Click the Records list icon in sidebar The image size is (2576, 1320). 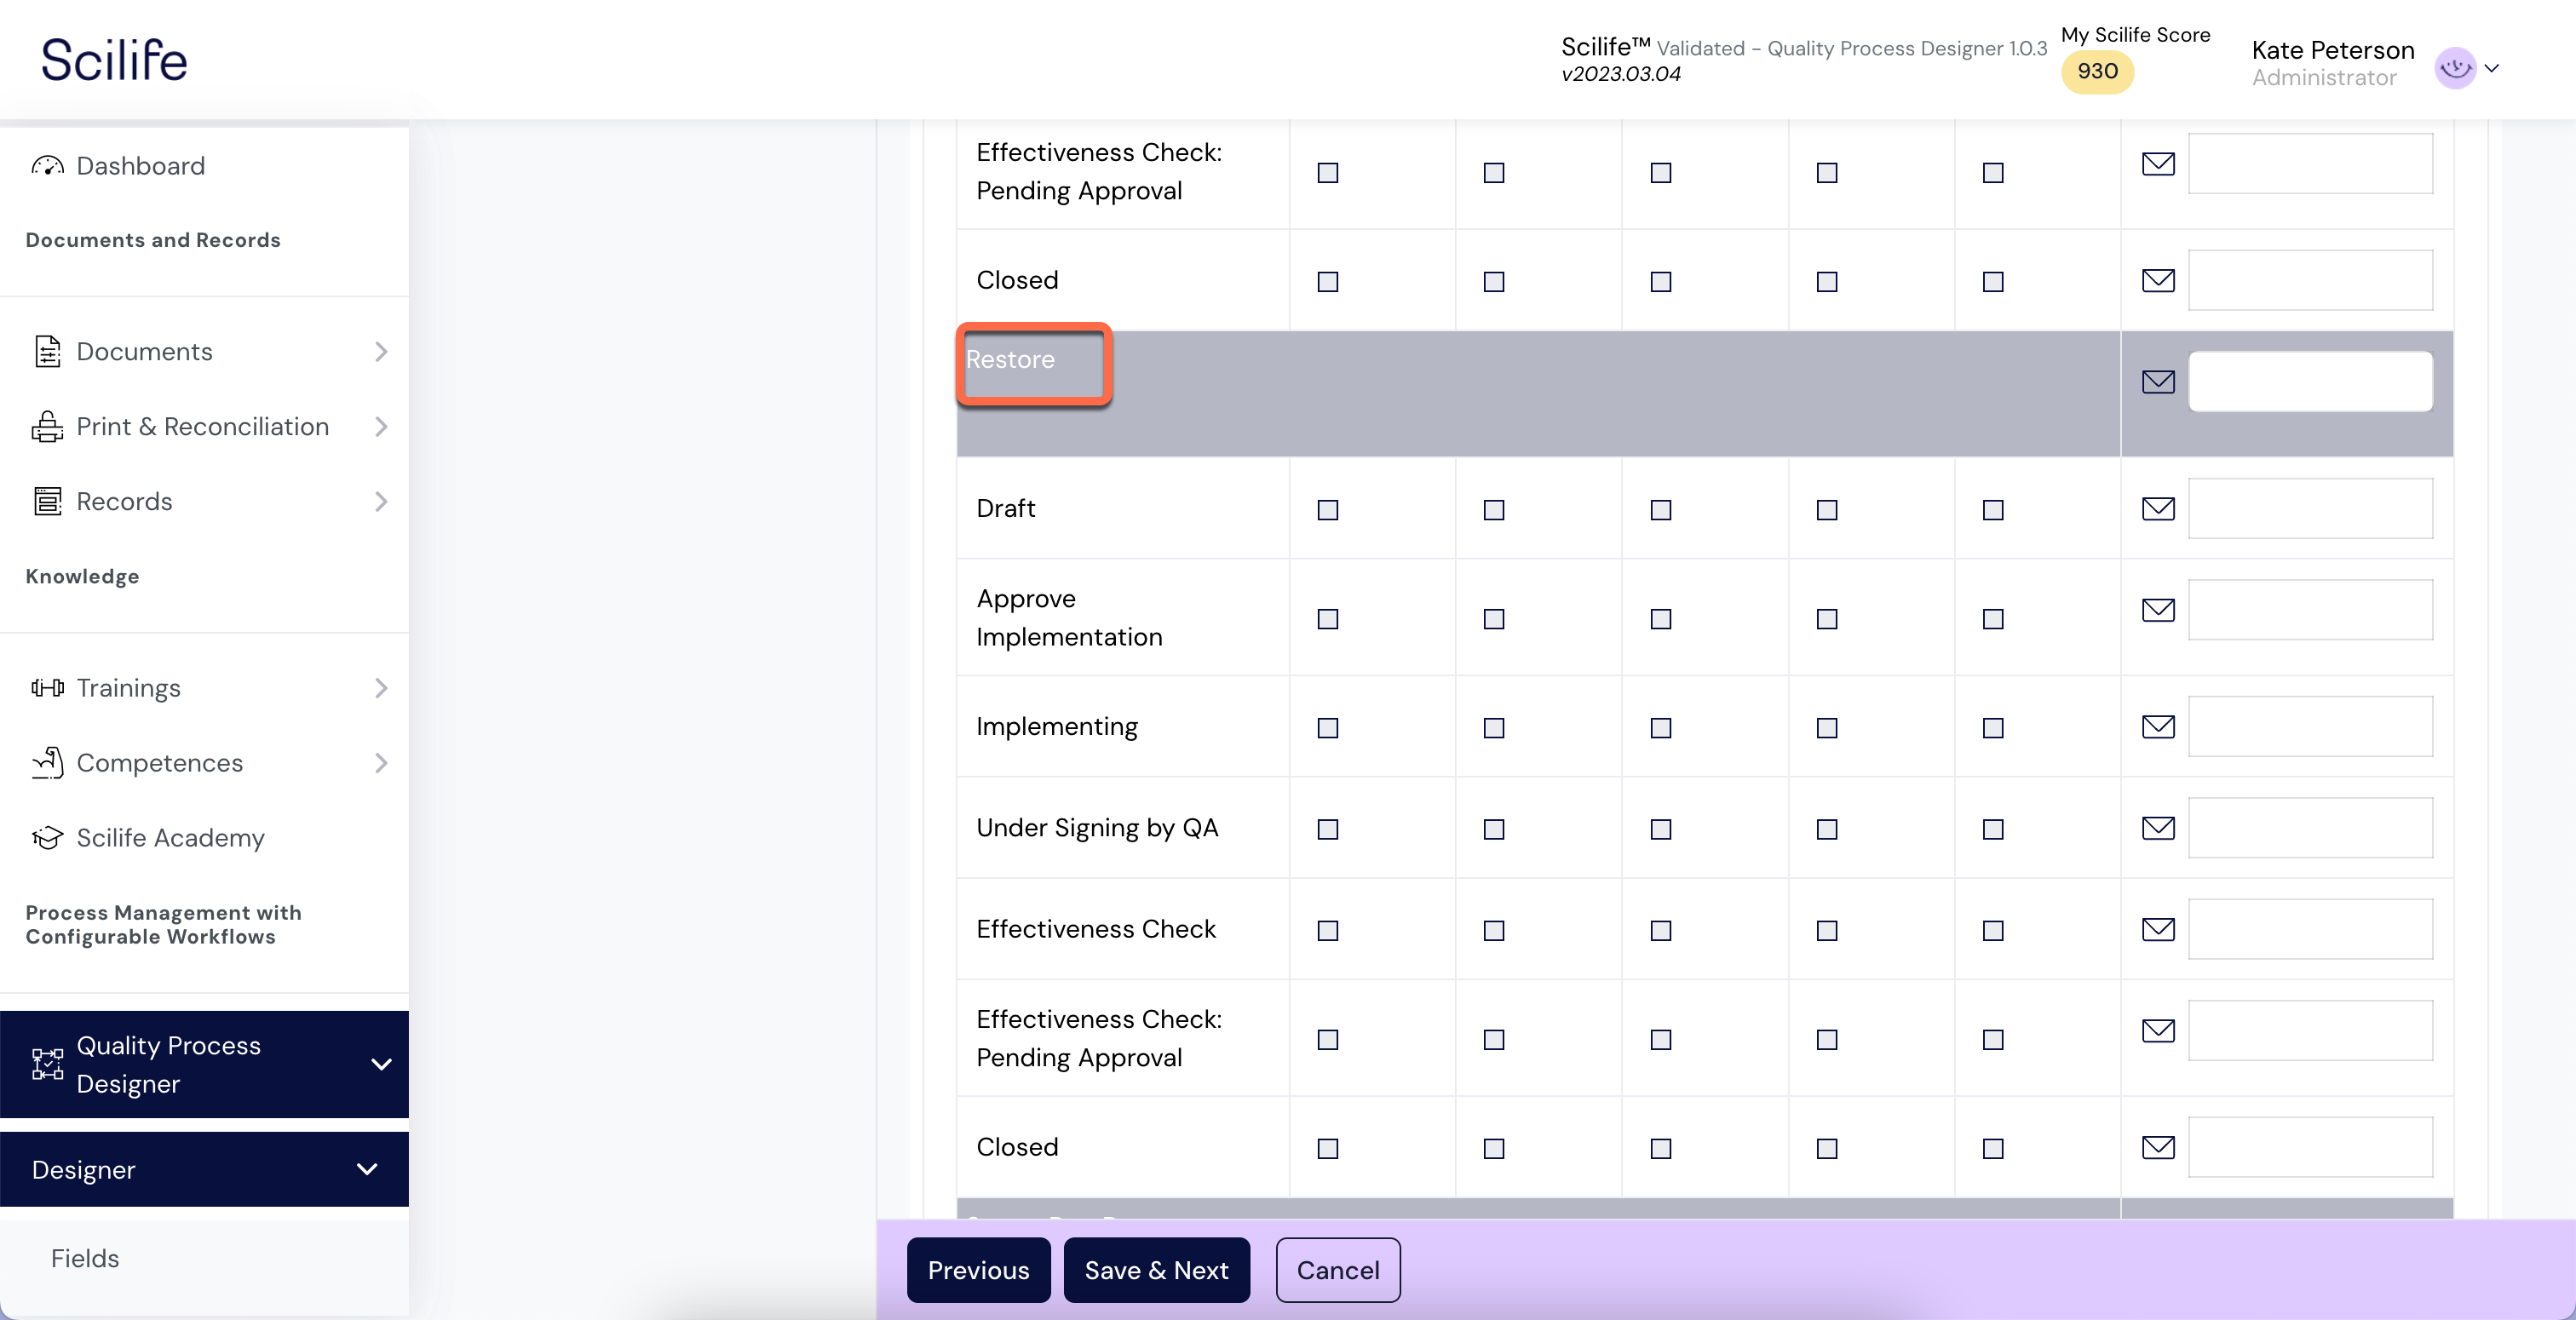click(x=47, y=502)
